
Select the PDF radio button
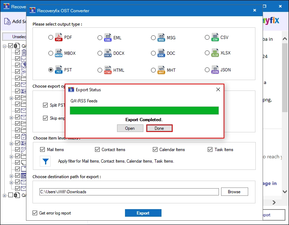pos(51,37)
